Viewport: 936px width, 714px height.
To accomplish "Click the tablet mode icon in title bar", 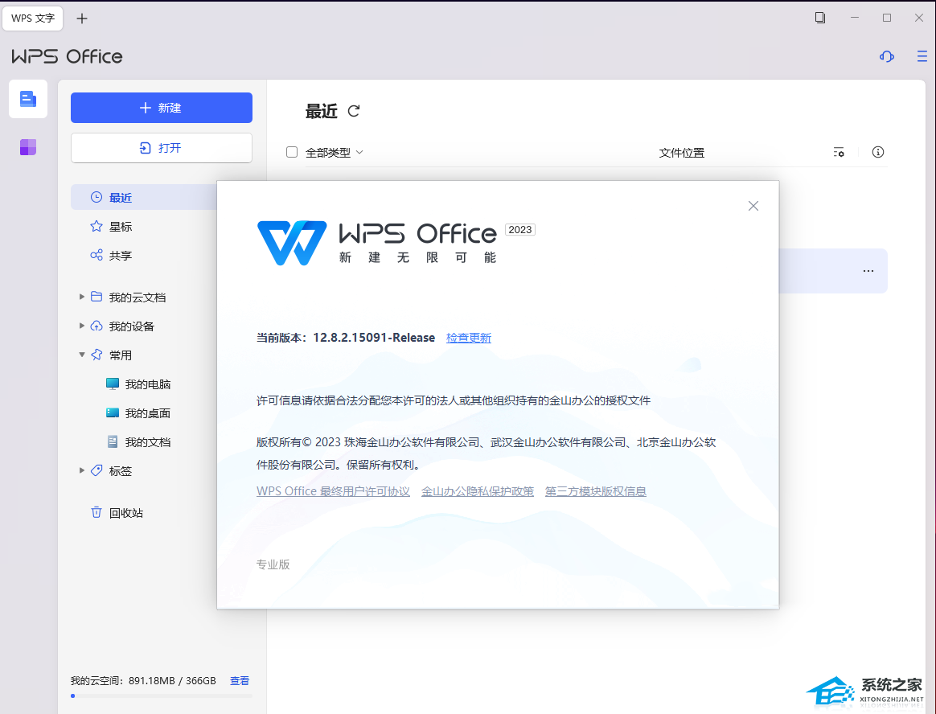I will [820, 18].
